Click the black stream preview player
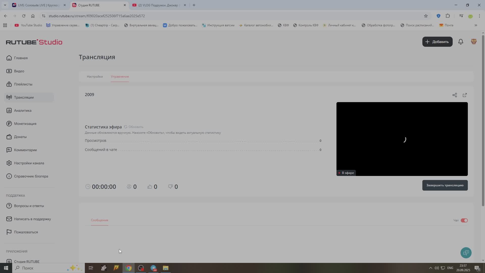This screenshot has width=485, height=273. pyautogui.click(x=402, y=139)
